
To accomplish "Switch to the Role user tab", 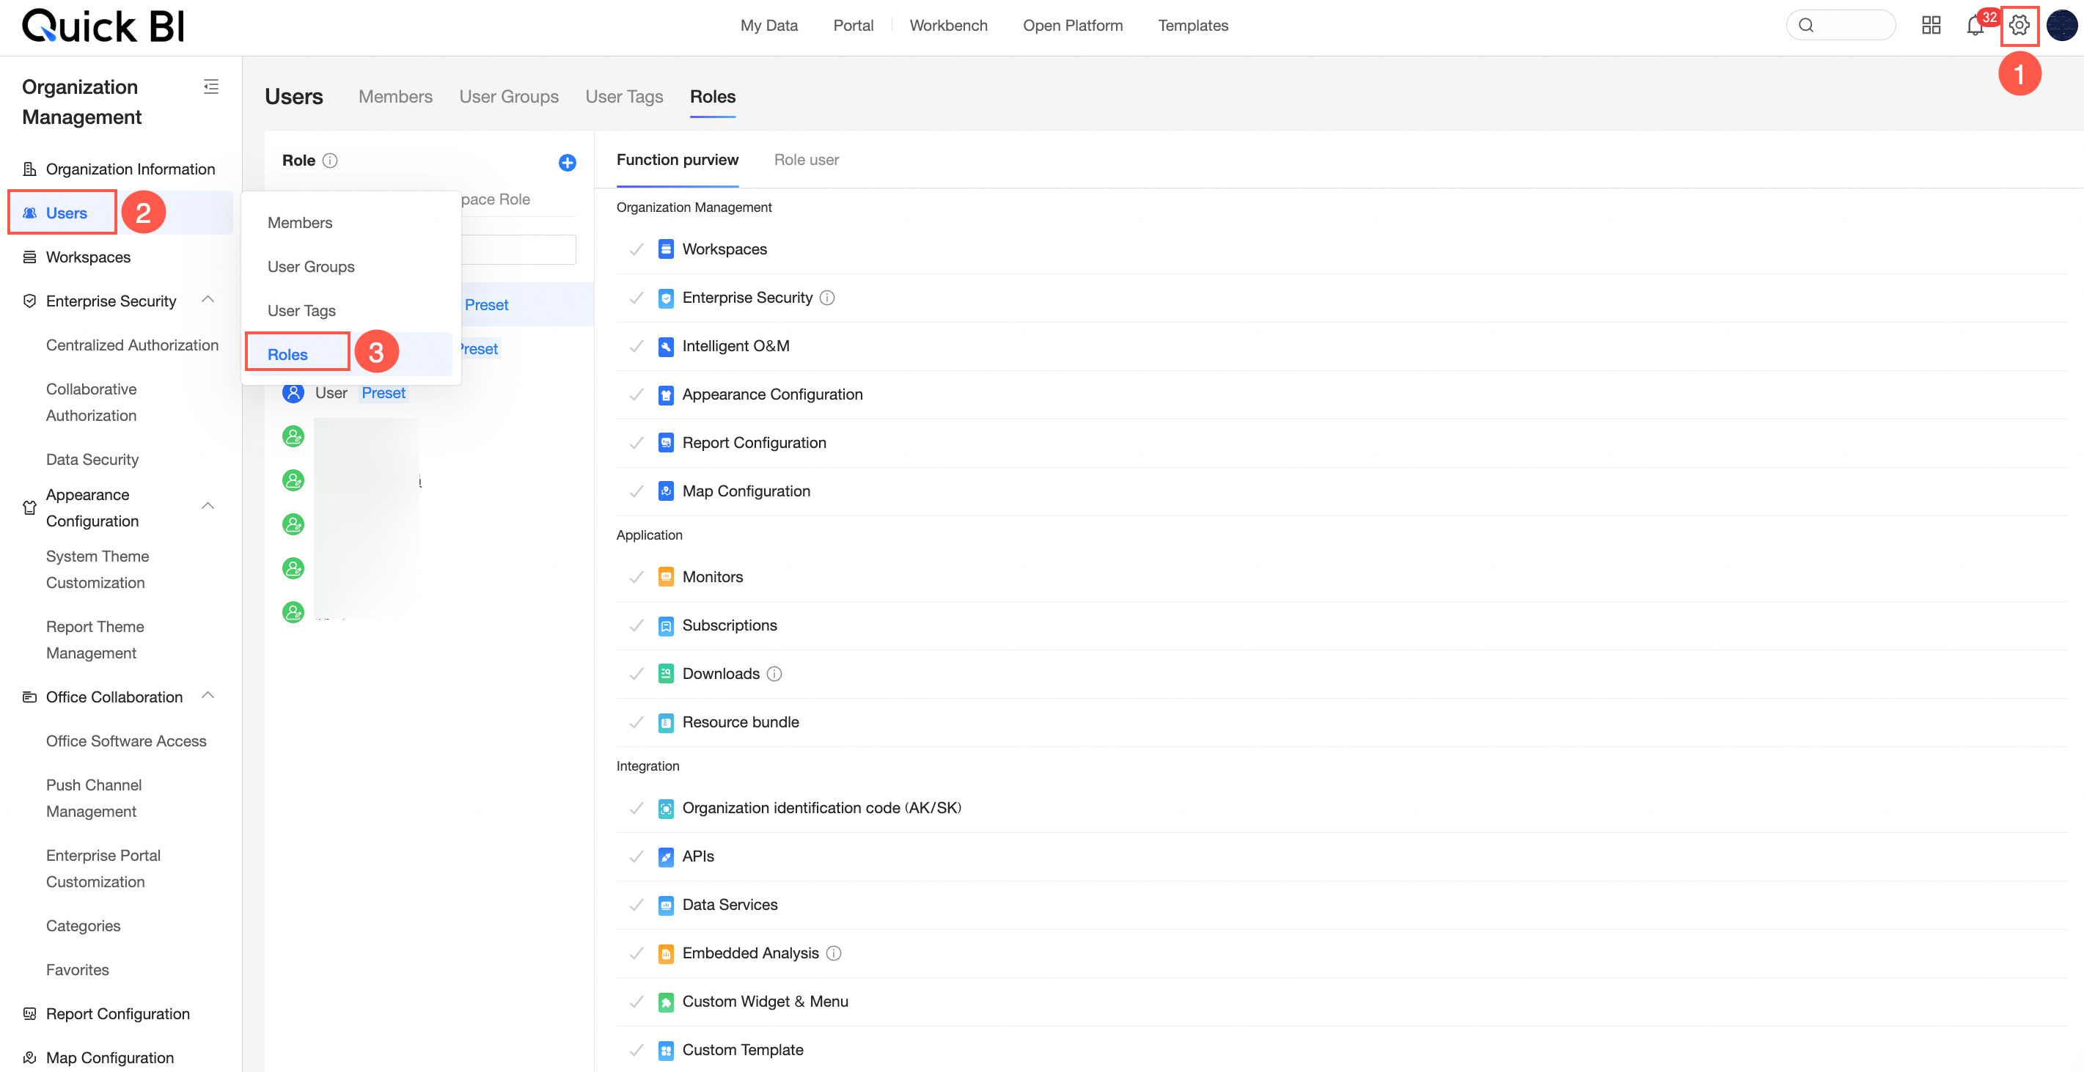I will click(x=806, y=159).
